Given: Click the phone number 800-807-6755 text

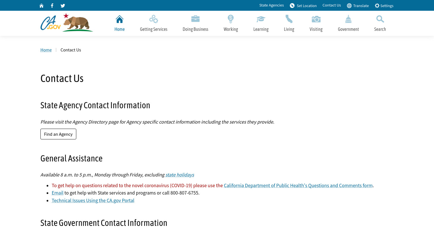Looking at the screenshot, I should [185, 193].
